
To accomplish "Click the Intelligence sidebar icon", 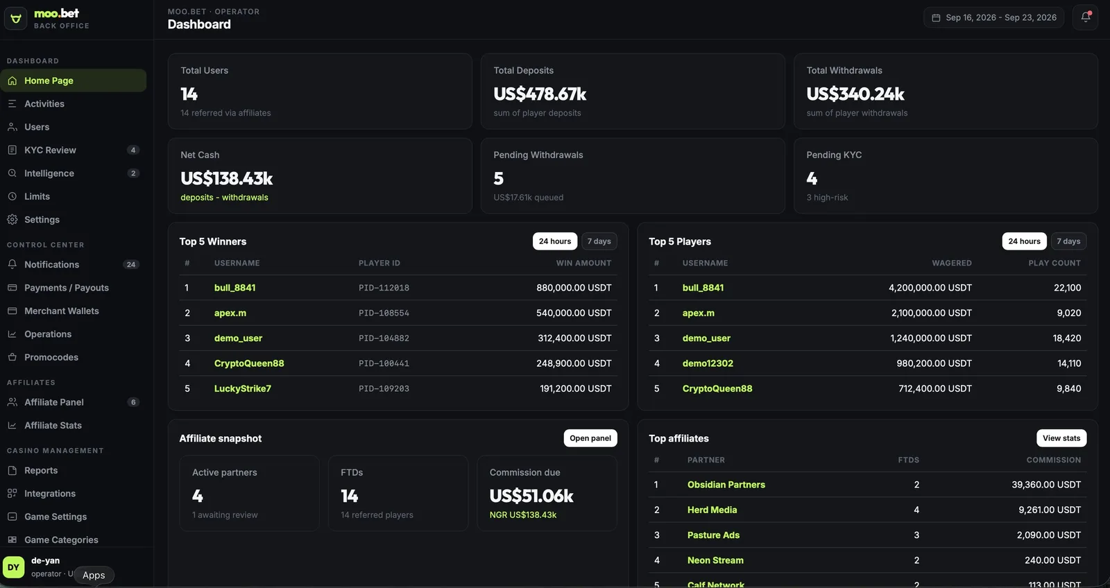I will tap(12, 173).
